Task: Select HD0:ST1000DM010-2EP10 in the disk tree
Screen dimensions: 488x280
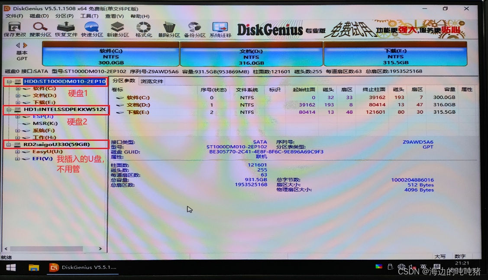Action: 65,81
